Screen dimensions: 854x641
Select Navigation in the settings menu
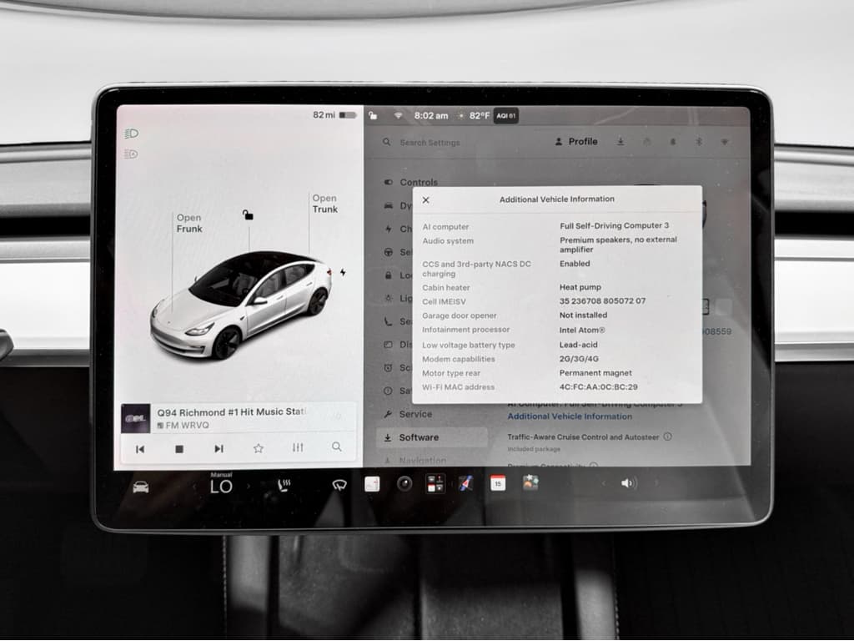pos(423,461)
